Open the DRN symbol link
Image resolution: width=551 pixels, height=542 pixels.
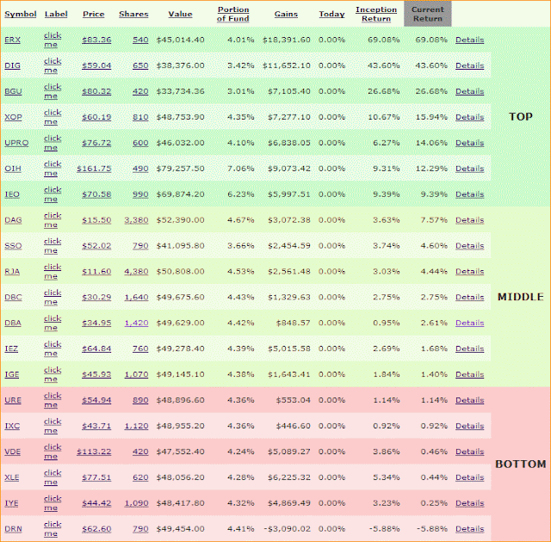coord(13,528)
